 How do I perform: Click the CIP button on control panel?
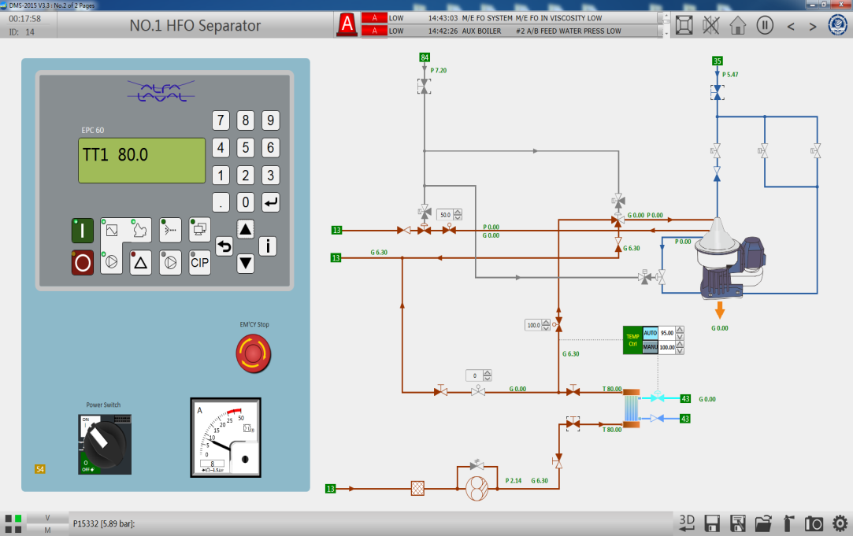tap(200, 262)
